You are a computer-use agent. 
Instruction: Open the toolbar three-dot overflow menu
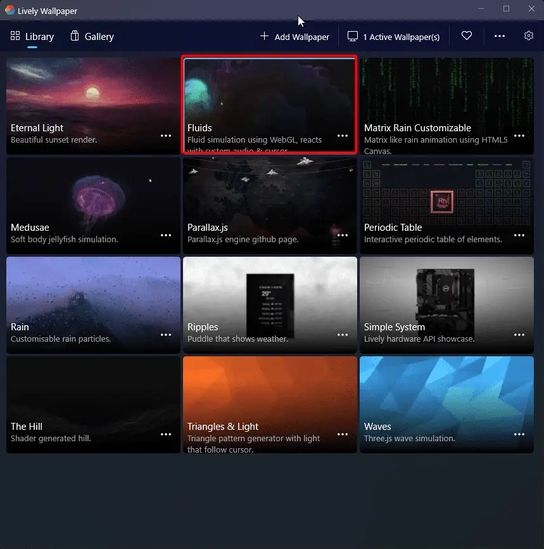click(x=499, y=36)
